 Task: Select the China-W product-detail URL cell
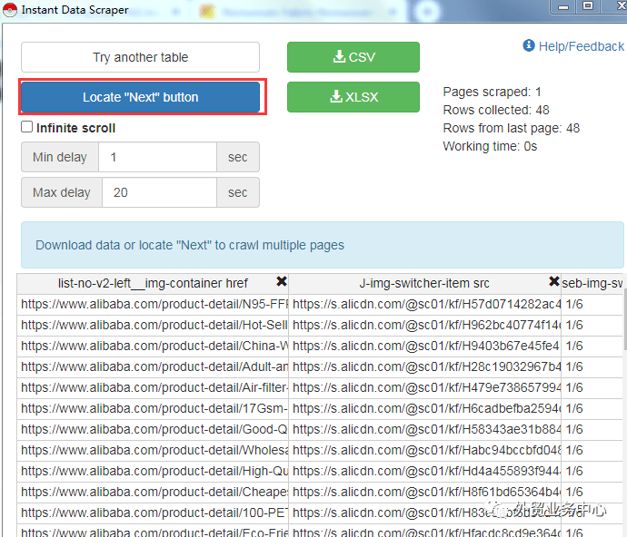[153, 346]
